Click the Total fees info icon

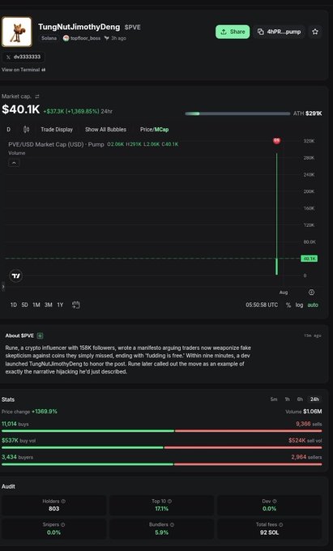280,524
